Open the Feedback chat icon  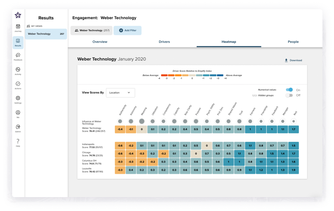pos(18,55)
